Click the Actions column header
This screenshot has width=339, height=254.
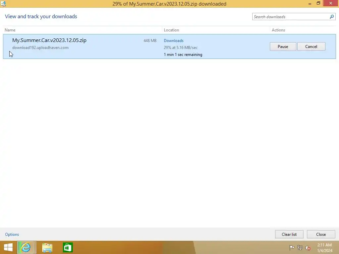(x=278, y=30)
